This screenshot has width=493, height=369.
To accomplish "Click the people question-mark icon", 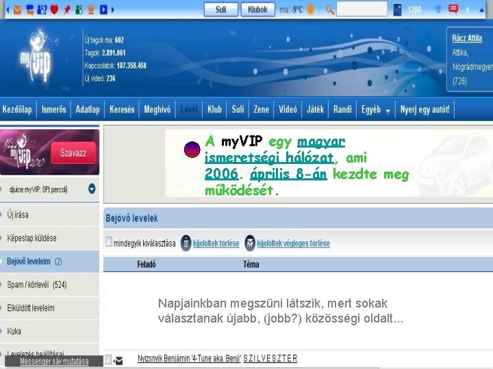I will point(42,10).
